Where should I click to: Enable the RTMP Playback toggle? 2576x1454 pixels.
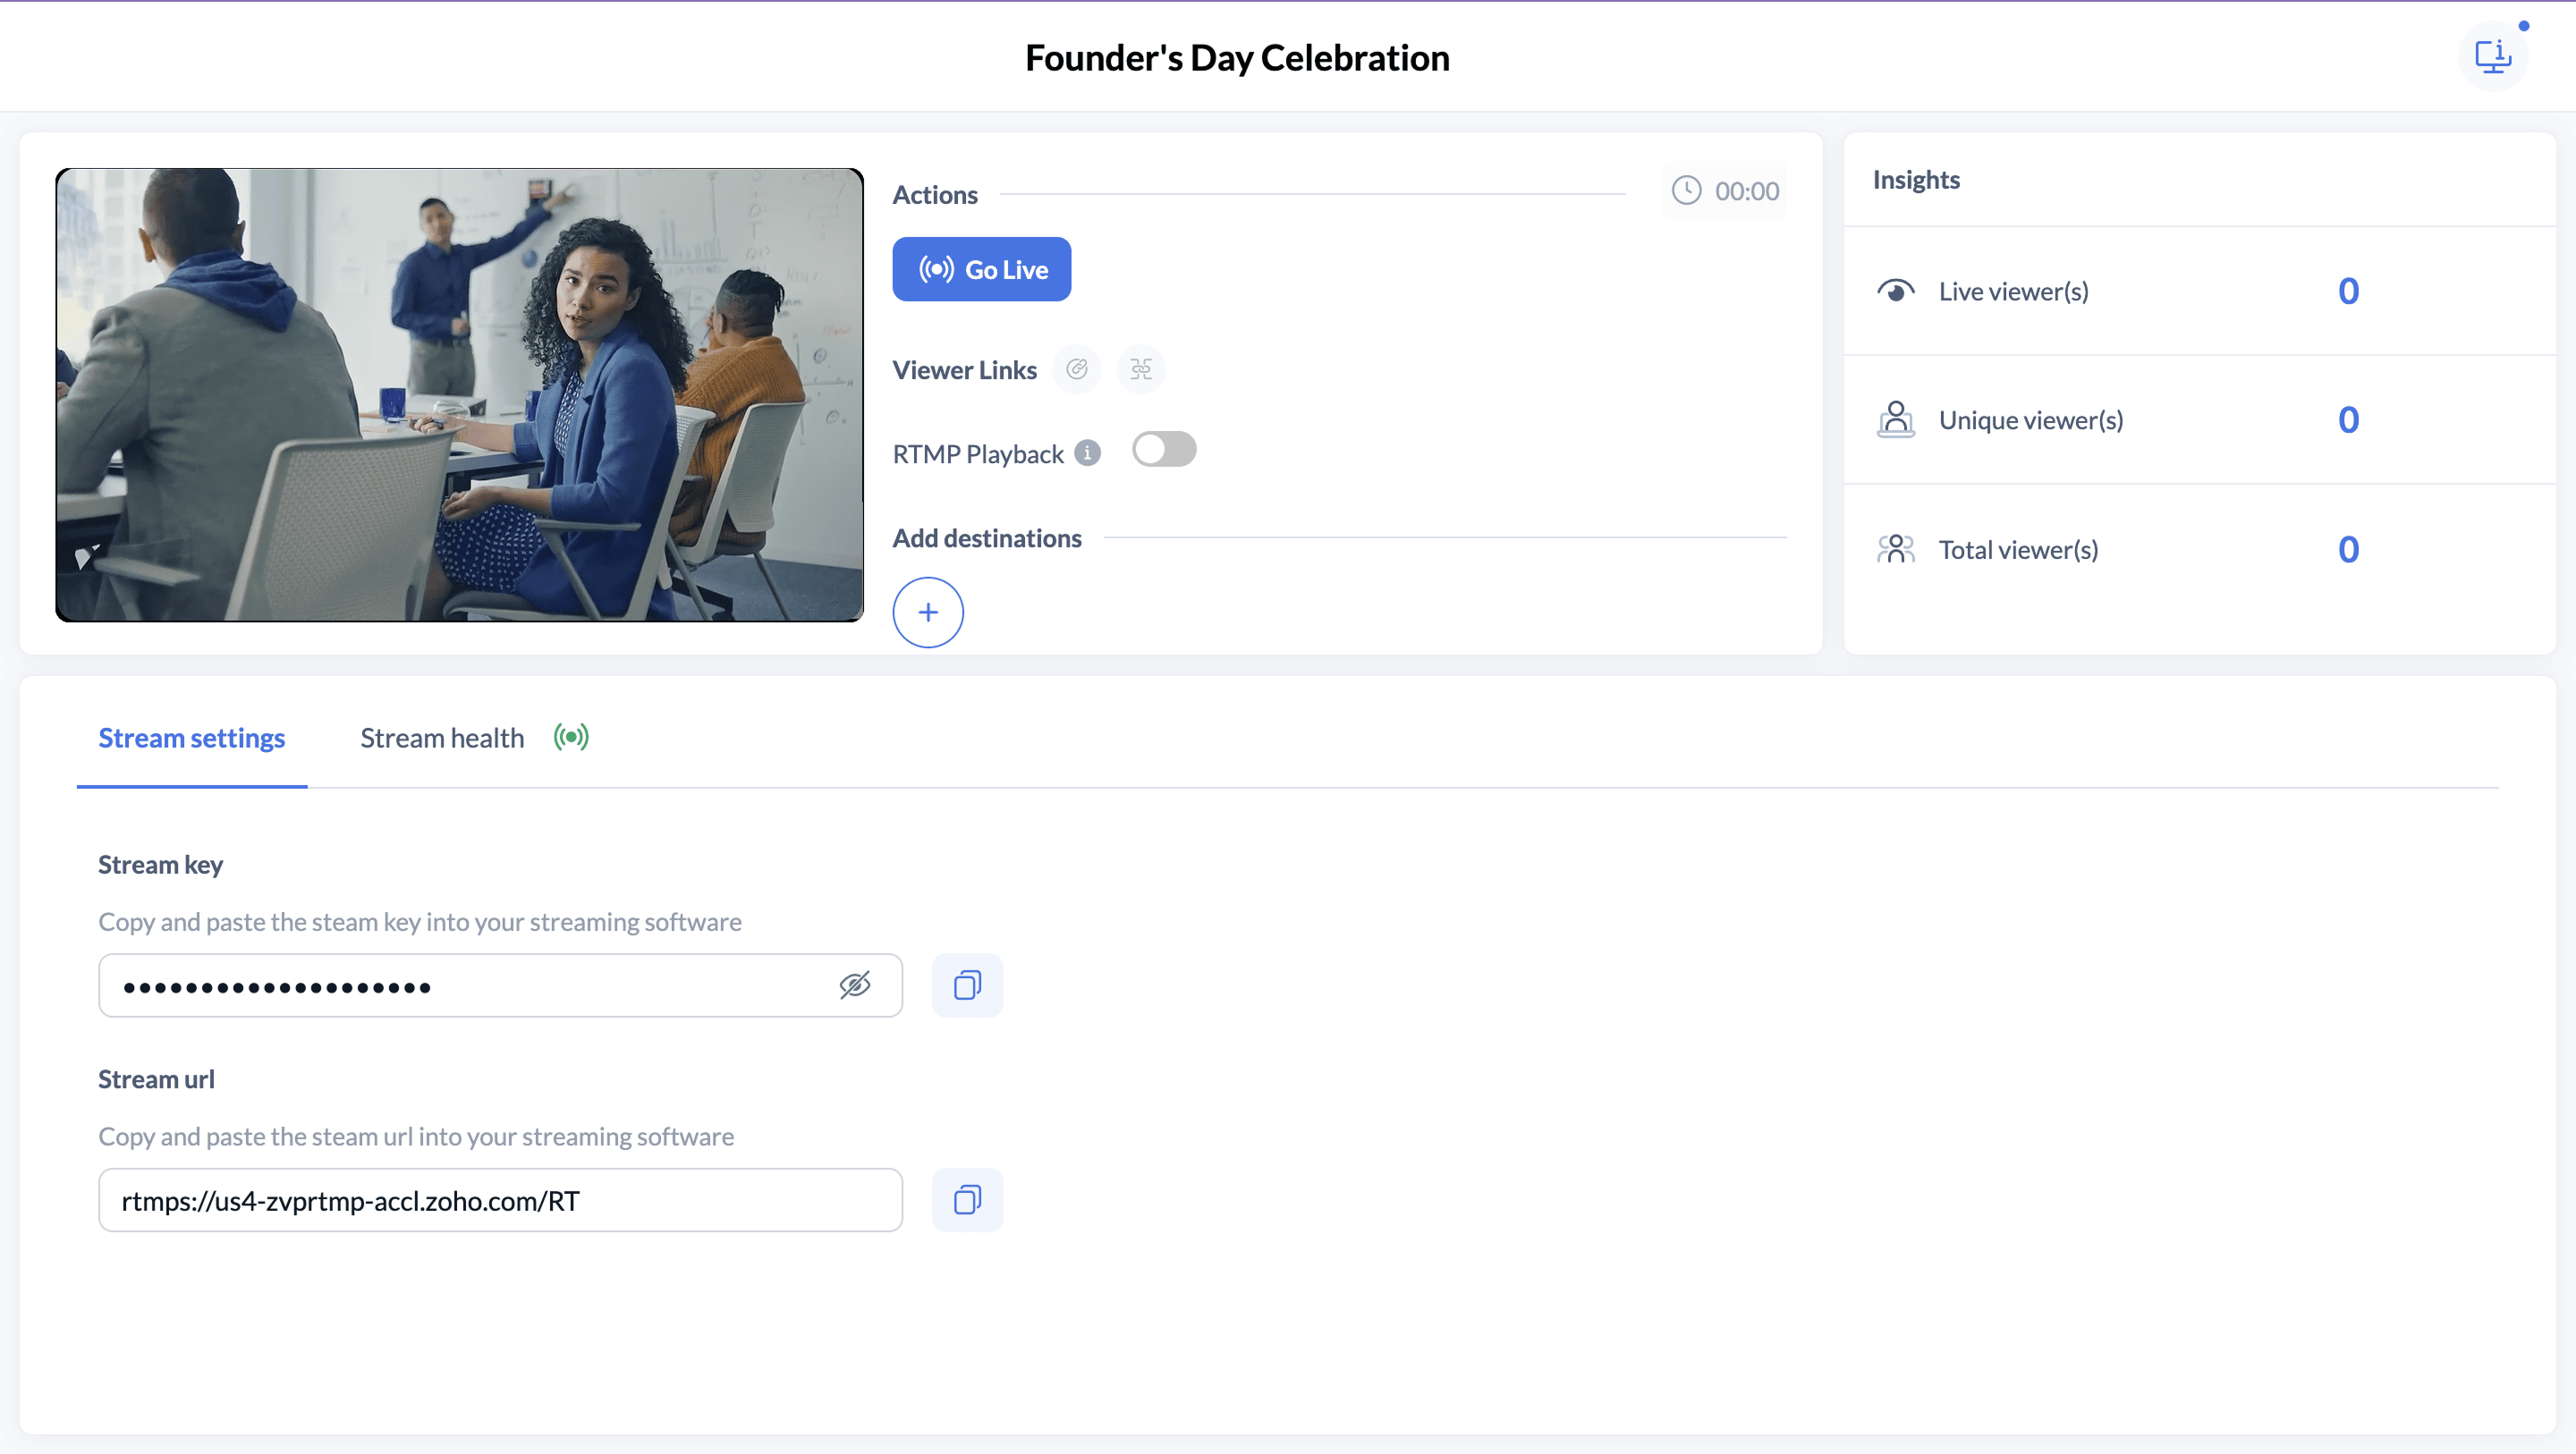1163,449
